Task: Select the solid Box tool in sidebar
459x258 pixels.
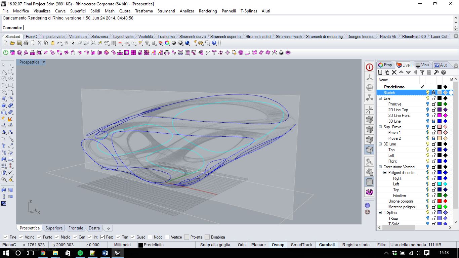Action: (x=4, y=105)
